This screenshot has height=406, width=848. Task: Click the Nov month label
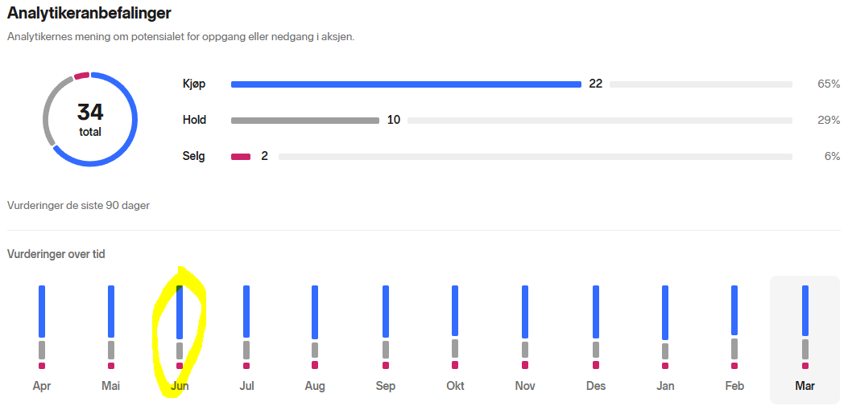click(525, 386)
